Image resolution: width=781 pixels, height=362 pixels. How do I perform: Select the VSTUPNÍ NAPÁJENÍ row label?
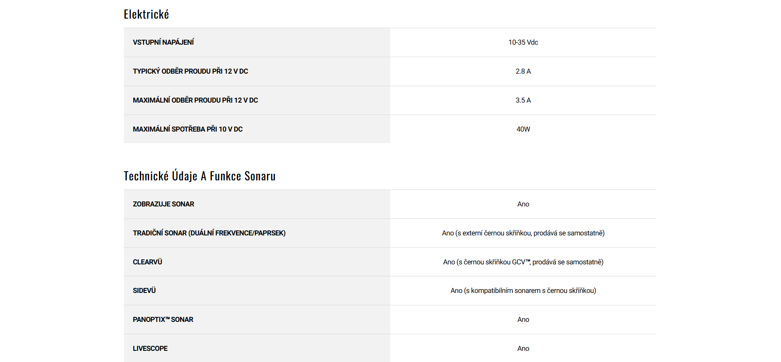163,42
